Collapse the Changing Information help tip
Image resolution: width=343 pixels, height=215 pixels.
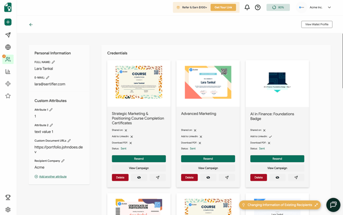click(x=316, y=205)
